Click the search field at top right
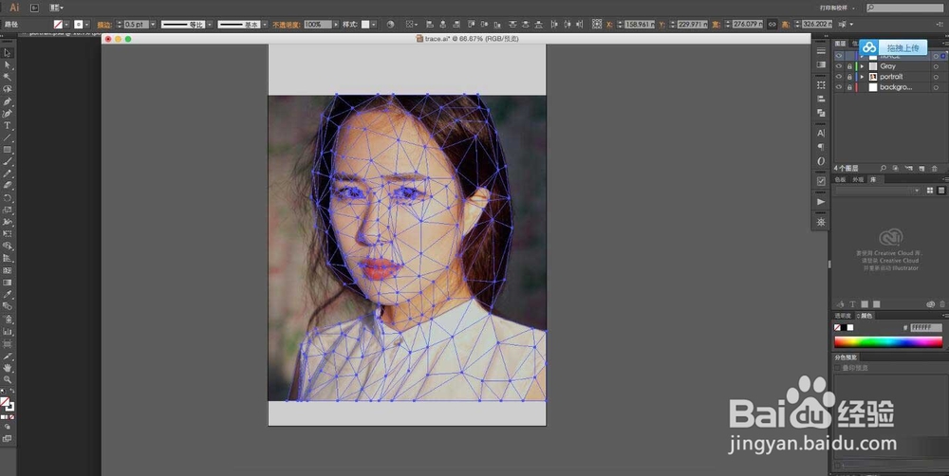The width and height of the screenshot is (949, 476). [x=904, y=8]
